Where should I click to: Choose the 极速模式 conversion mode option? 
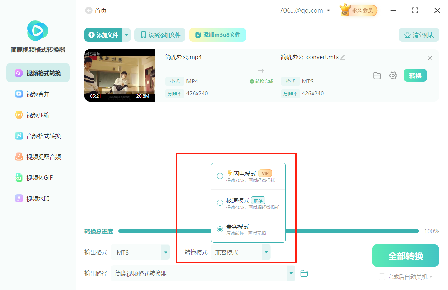click(220, 203)
